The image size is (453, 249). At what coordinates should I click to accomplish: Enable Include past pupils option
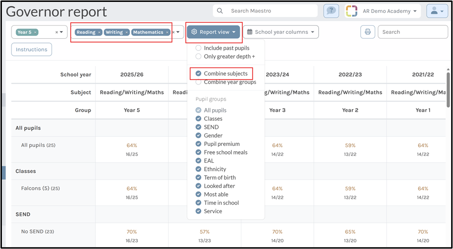(x=199, y=48)
